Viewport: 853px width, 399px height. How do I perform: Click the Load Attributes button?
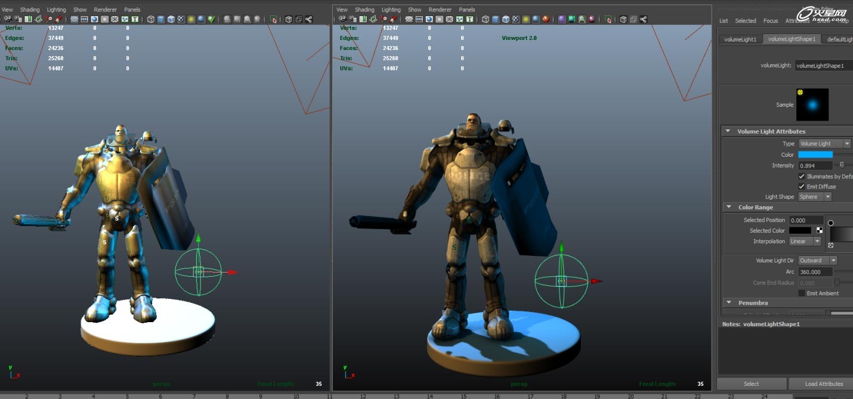pos(823,383)
